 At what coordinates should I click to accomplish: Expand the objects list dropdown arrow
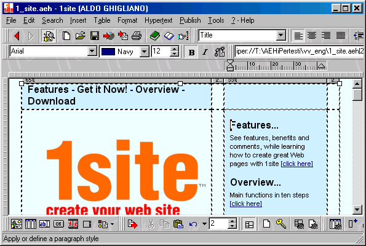(x=113, y=224)
